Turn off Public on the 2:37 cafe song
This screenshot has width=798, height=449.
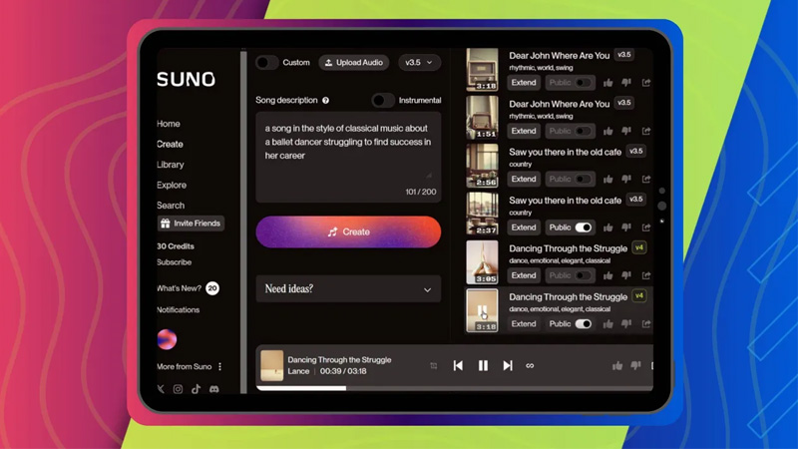[x=584, y=227]
